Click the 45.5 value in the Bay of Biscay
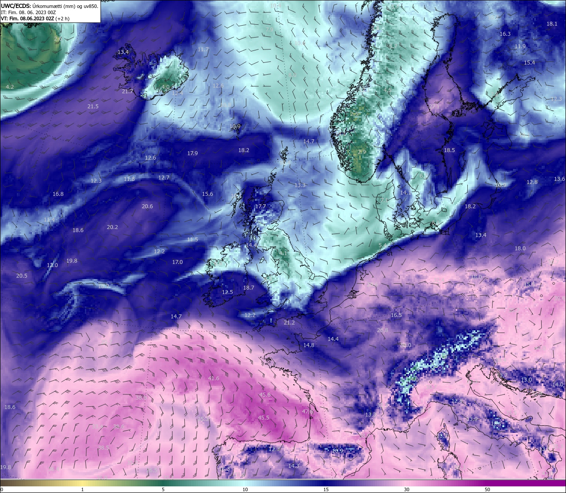566x493 pixels. [x=264, y=418]
